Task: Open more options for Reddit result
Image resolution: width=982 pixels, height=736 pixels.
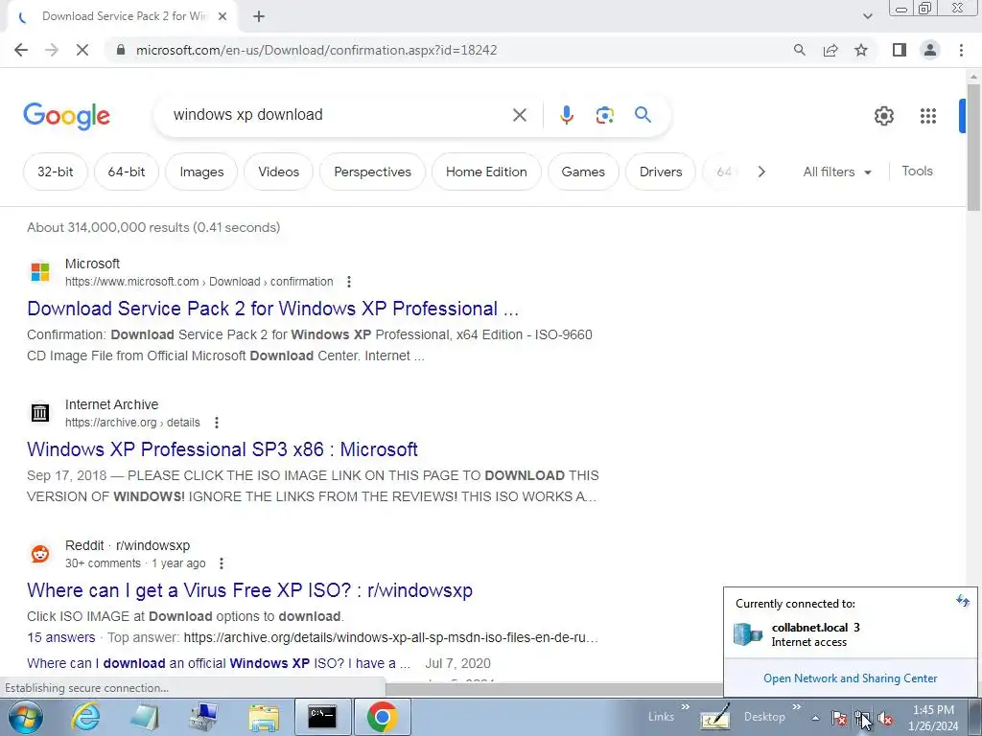Action: [x=222, y=563]
